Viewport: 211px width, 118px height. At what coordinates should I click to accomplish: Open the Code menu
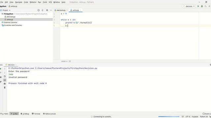pos(26,2)
